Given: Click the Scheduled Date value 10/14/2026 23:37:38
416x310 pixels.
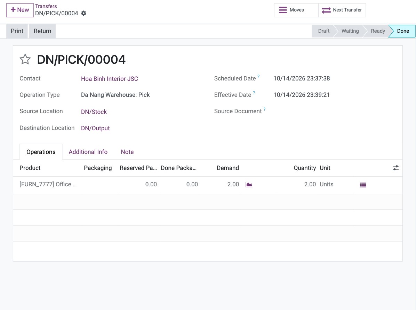Looking at the screenshot, I should coord(302,78).
